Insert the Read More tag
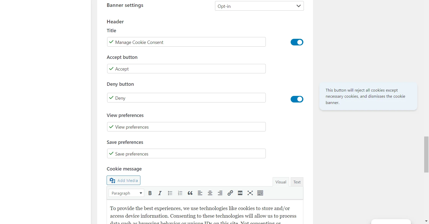Screen dimensions: 429x224 click(240, 193)
